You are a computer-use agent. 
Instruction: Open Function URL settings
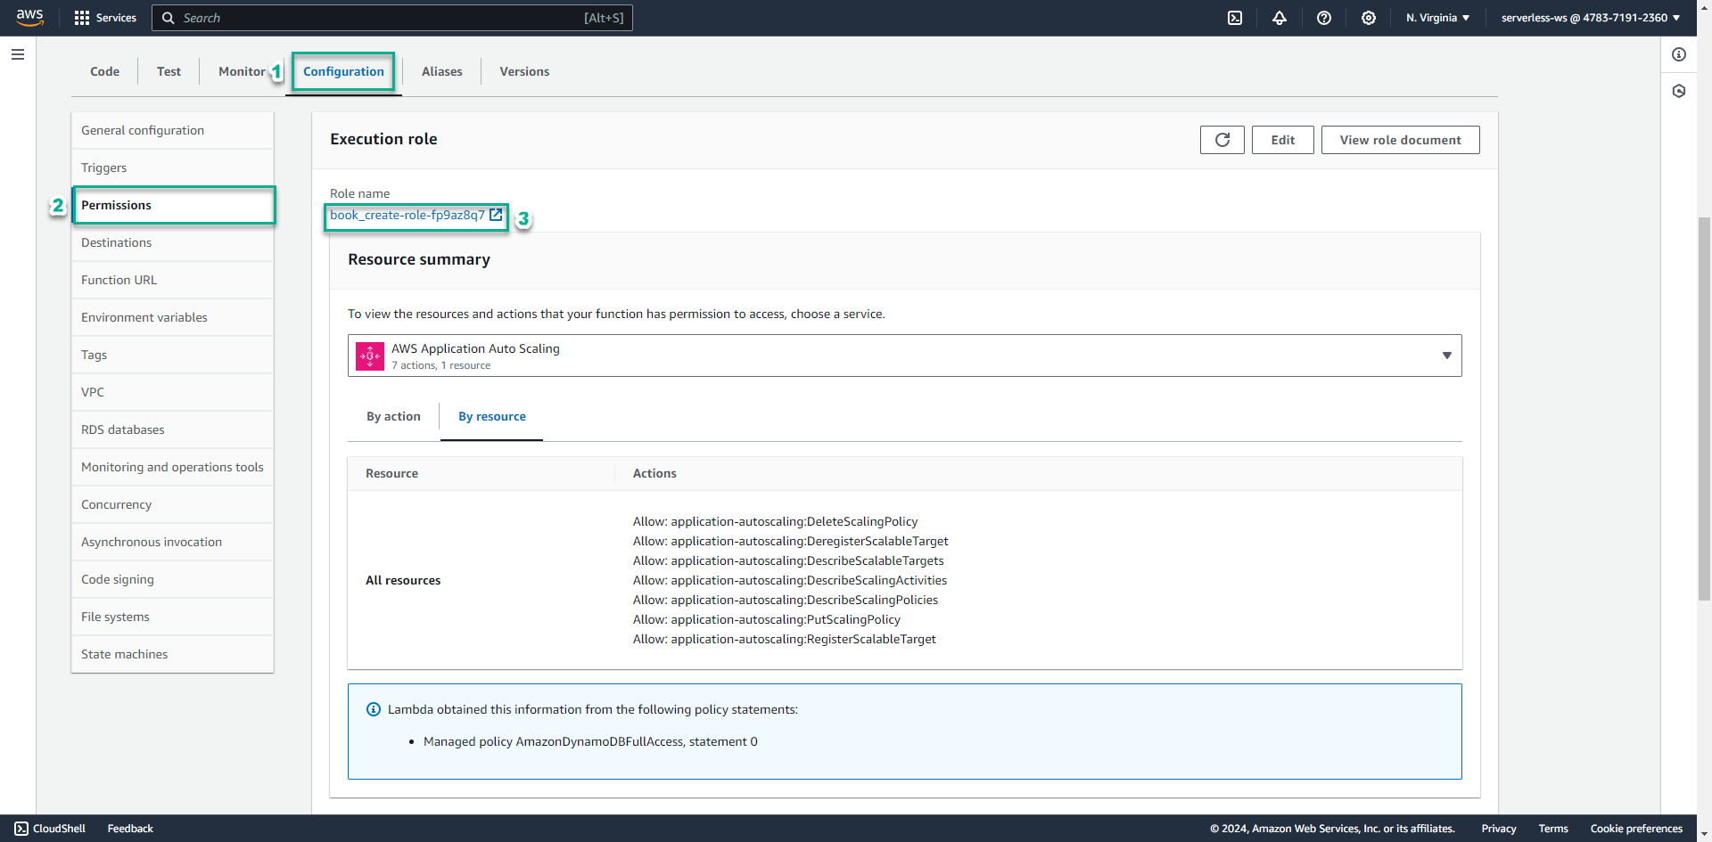click(x=173, y=280)
